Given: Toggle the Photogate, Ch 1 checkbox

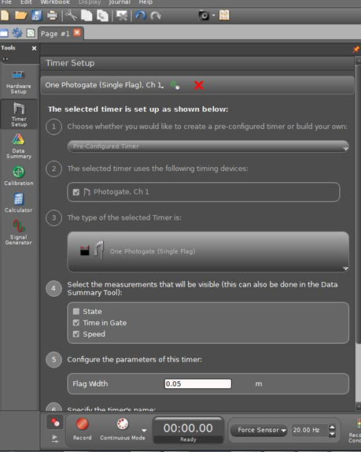Looking at the screenshot, I should [76, 192].
